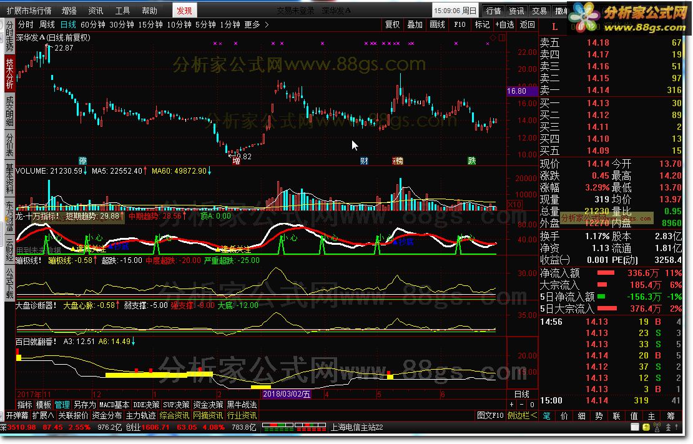Screen dimensions: 693x444
Task: Click the up-arrow icon in status bar
Action: [x=668, y=427]
